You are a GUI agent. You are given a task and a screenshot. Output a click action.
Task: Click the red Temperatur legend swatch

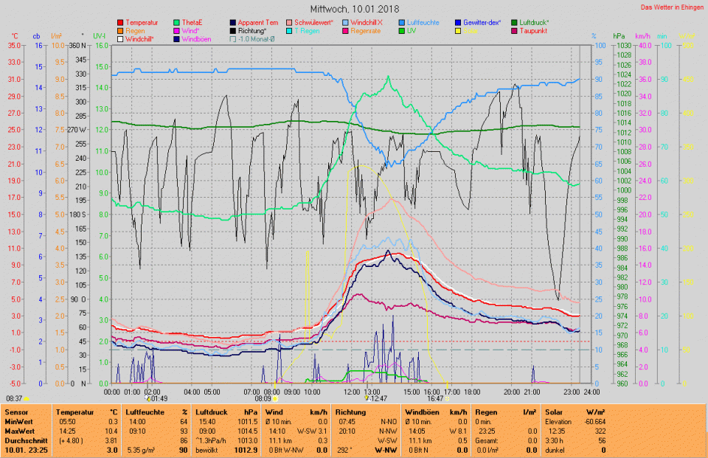[x=121, y=23]
